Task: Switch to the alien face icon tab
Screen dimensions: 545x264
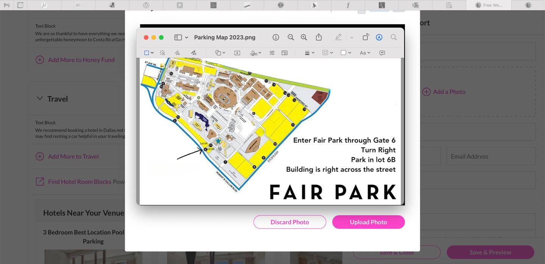Action: tap(280, 5)
